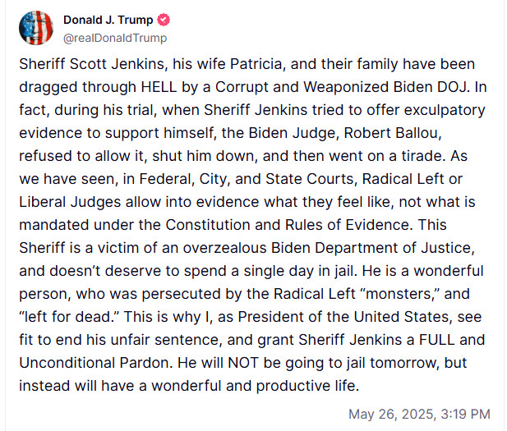
Task: Click the word HELL in post
Action: (159, 87)
